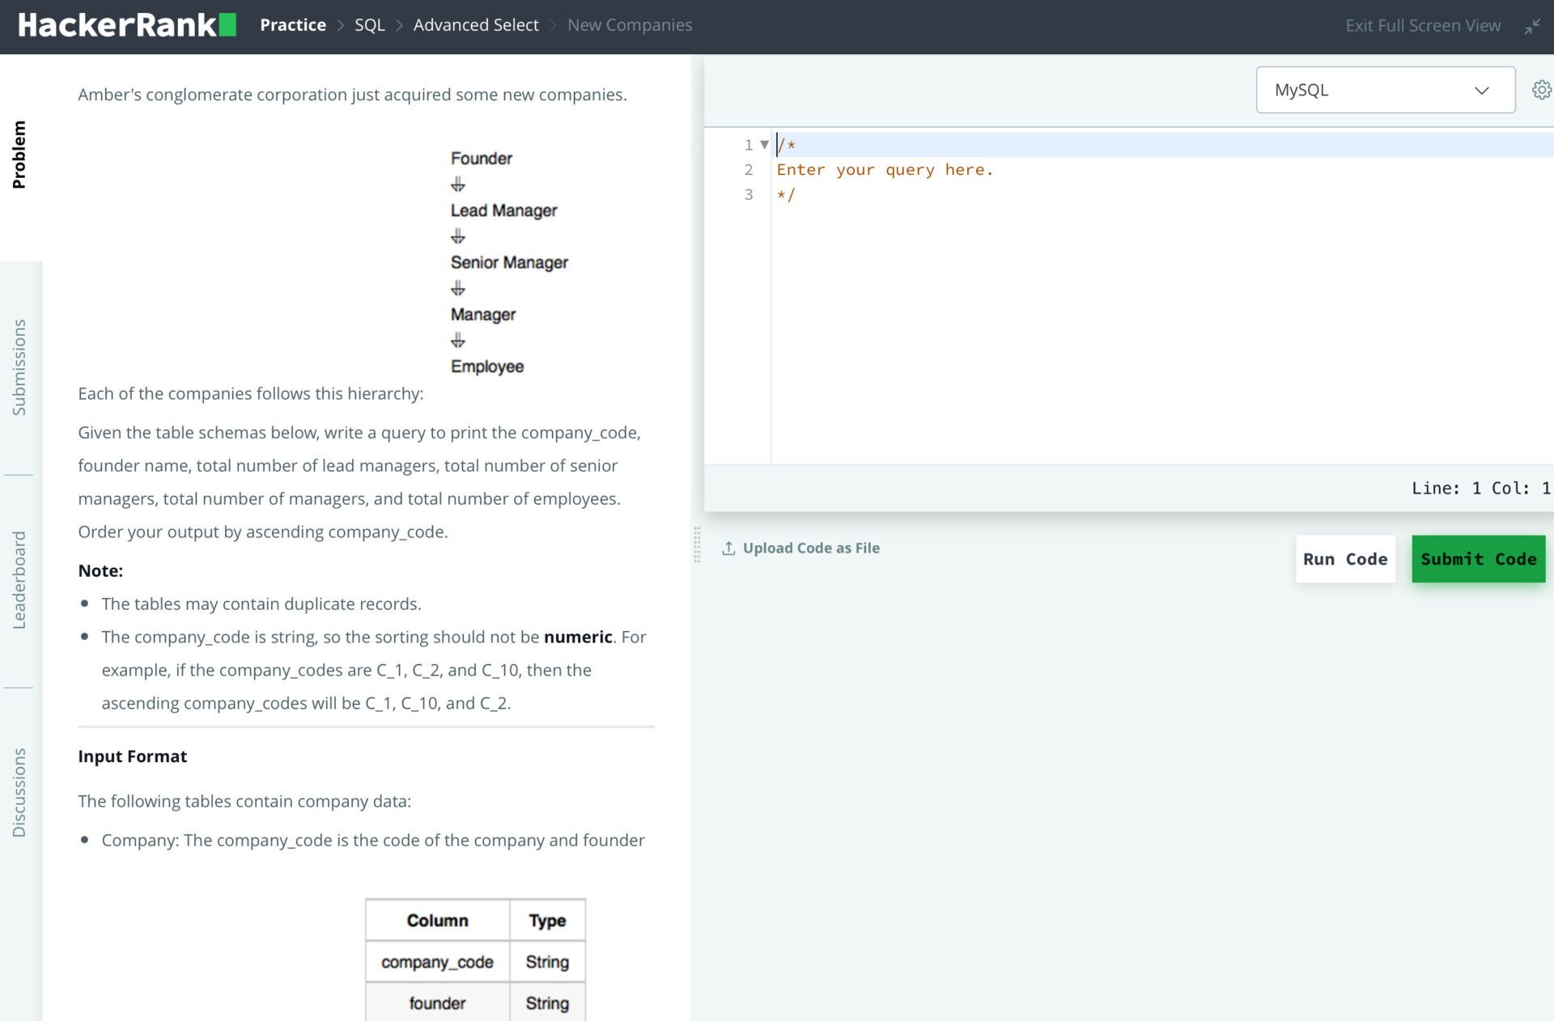Image resolution: width=1554 pixels, height=1021 pixels.
Task: Click inside the SQL query editor
Action: click(1052, 283)
